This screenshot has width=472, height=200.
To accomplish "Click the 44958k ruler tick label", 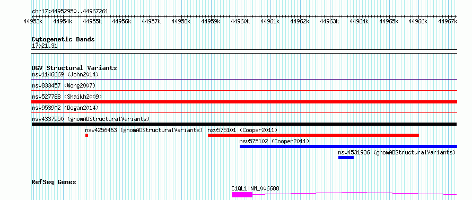I will (x=181, y=21).
